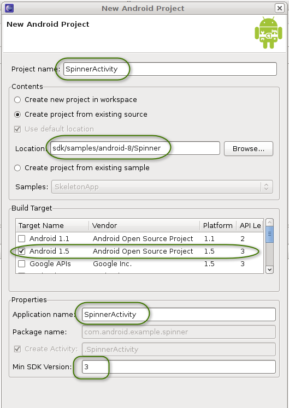The width and height of the screenshot is (289, 408).
Task: Click the green Android robot logo
Action: pos(268,33)
